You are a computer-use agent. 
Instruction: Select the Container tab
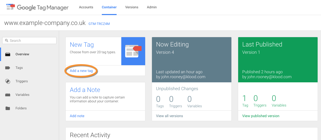point(109,7)
